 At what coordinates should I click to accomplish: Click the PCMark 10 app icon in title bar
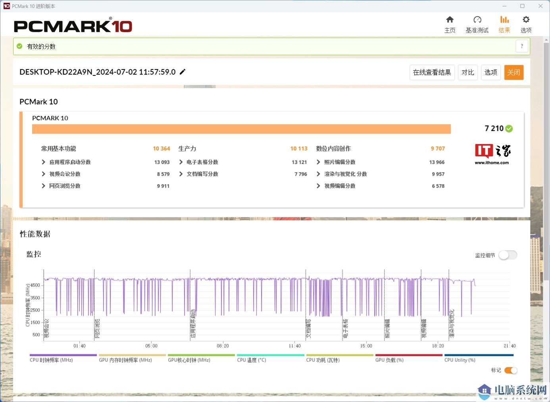(x=6, y=6)
